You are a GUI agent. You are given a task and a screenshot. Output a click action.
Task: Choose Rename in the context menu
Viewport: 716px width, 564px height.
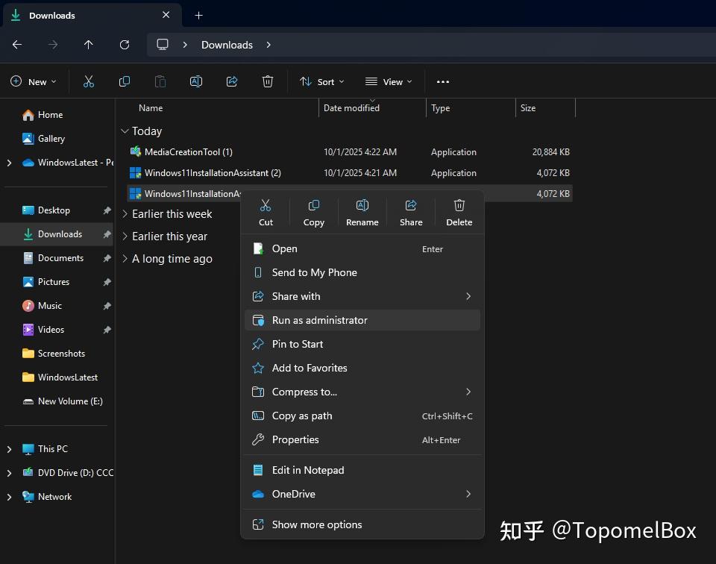click(x=362, y=213)
